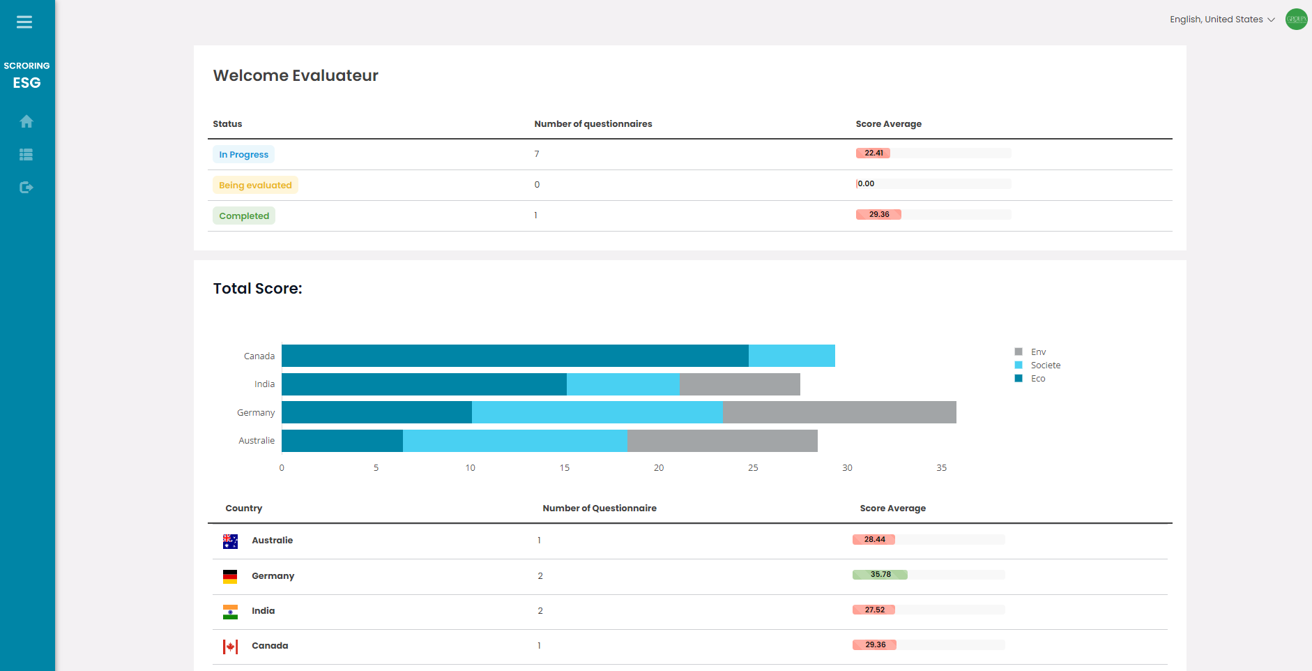
Task: Select the Completed status badge
Action: (244, 216)
